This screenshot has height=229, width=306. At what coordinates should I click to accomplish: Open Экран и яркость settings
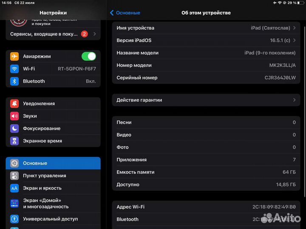point(53,188)
